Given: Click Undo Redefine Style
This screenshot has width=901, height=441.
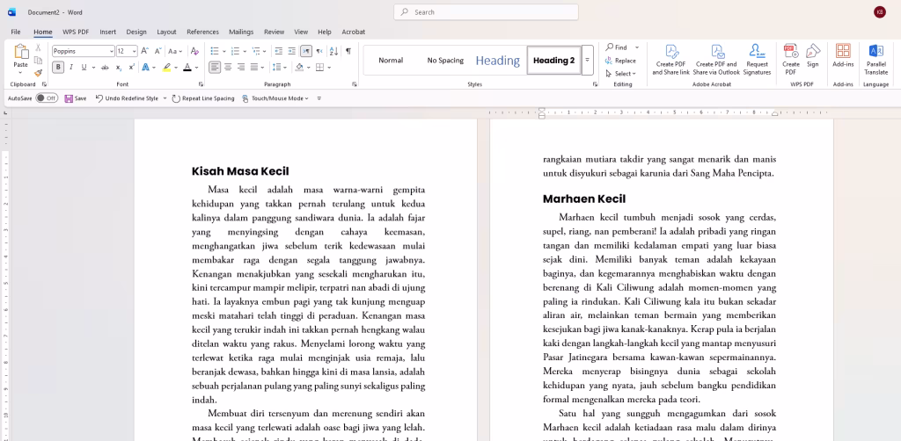Looking at the screenshot, I should point(127,98).
